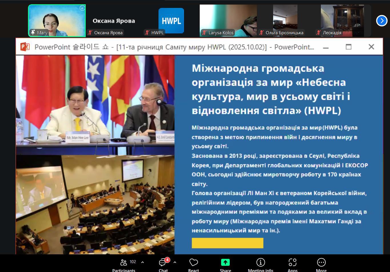Minimize the PowerPoint slide show window

(x=326, y=47)
